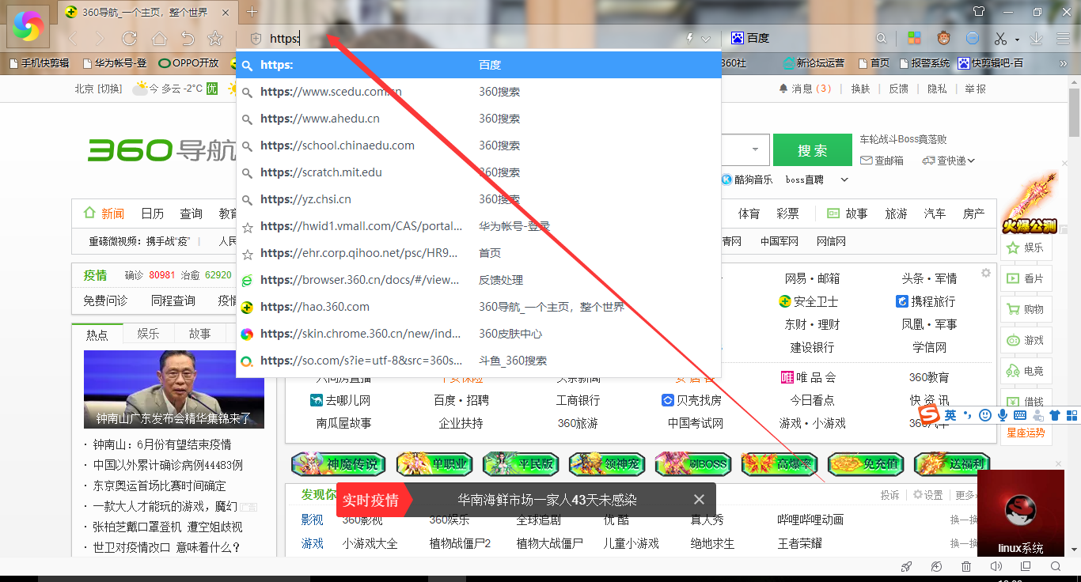Click the blue circle ad-block icon
Viewport: 1081px width, 582px height.
tap(973, 38)
